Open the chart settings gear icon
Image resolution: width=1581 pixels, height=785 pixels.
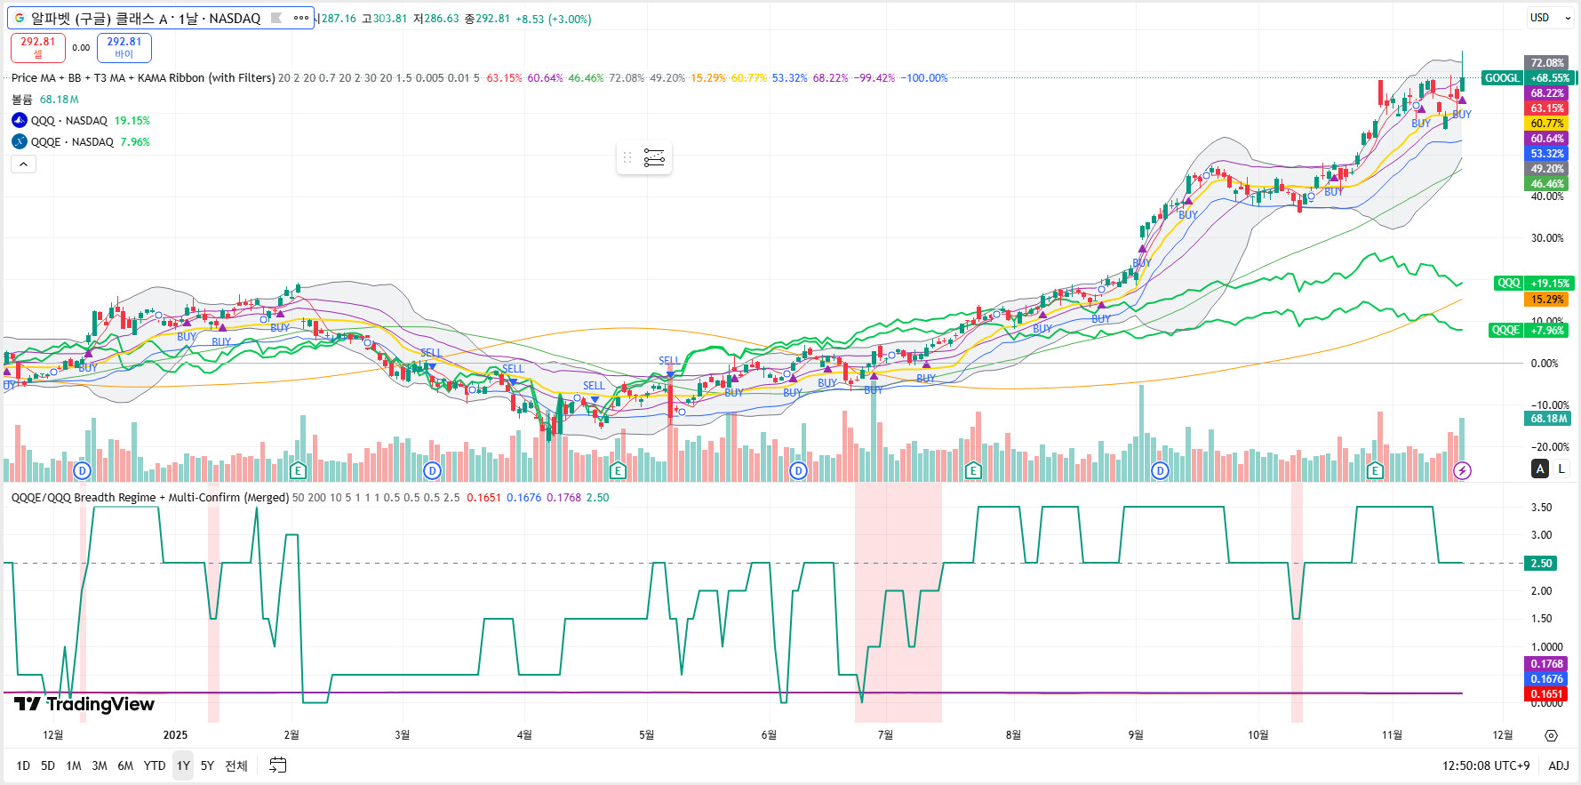point(1551,735)
